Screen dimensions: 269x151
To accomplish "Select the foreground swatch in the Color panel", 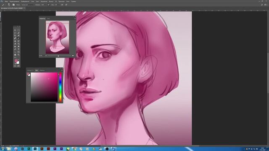I will click(28, 74).
